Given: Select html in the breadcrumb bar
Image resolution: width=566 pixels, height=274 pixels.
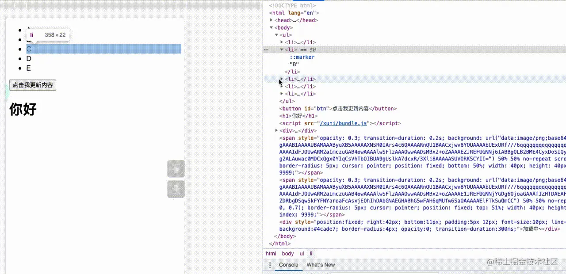Looking at the screenshot, I should pos(271,254).
